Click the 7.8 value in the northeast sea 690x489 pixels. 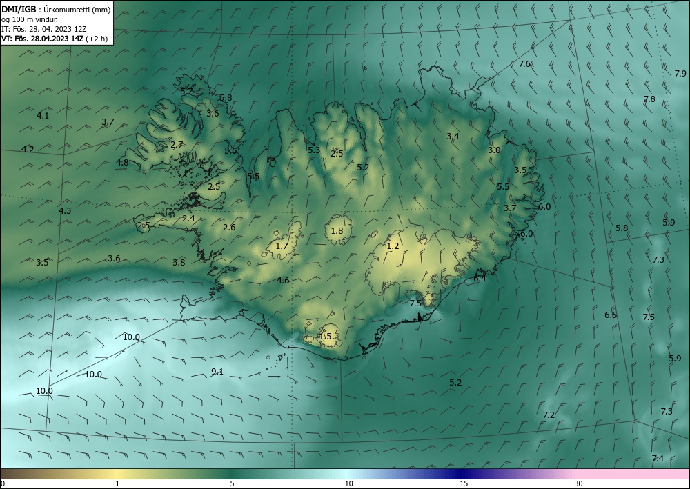(649, 99)
